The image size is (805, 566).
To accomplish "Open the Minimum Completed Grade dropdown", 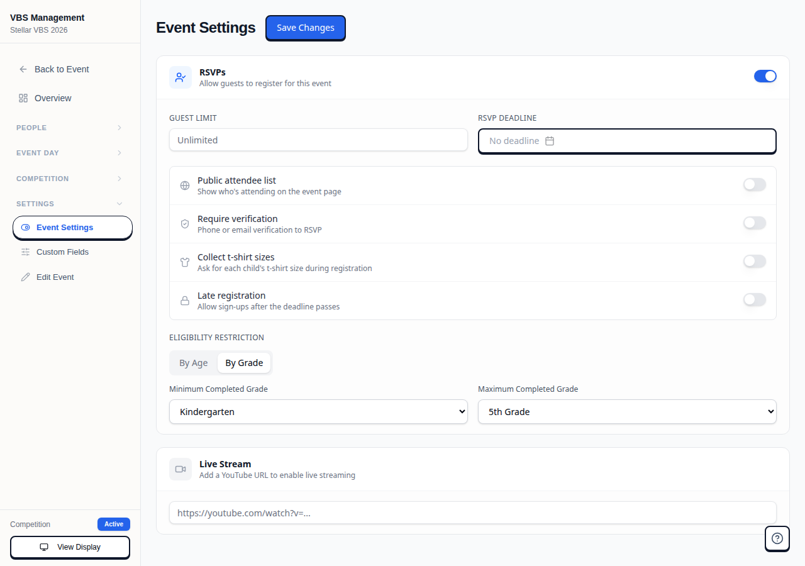I will 318,411.
